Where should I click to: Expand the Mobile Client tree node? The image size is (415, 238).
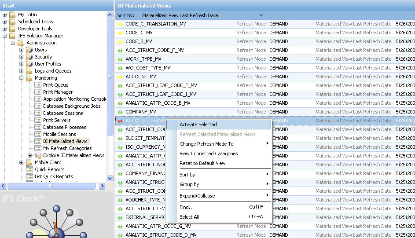pyautogui.click(x=22, y=163)
